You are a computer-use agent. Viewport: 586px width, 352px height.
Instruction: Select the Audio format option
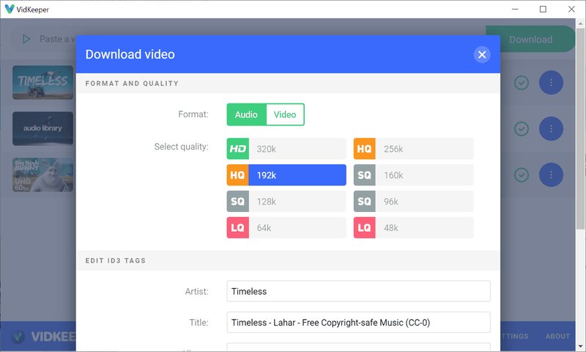(x=246, y=114)
